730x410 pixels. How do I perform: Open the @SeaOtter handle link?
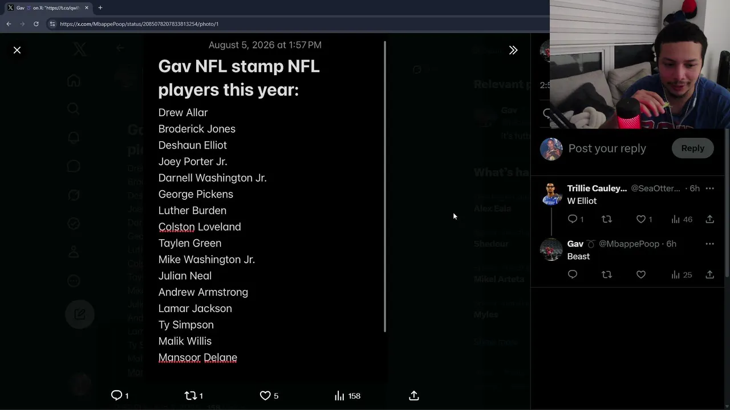tap(655, 188)
